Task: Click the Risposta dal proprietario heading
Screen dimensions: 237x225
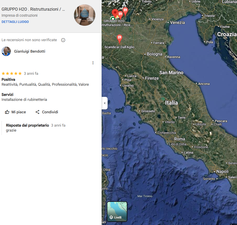Action: tap(27, 125)
